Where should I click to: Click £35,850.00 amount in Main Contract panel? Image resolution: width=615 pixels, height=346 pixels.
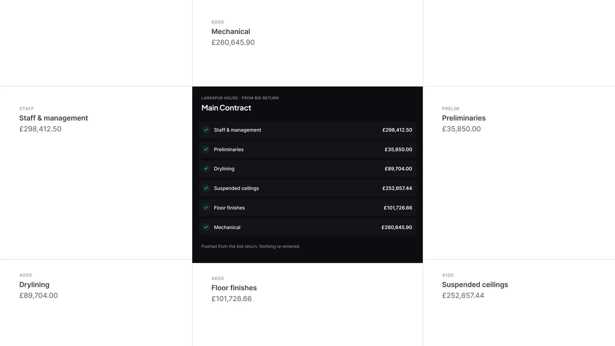pos(398,149)
